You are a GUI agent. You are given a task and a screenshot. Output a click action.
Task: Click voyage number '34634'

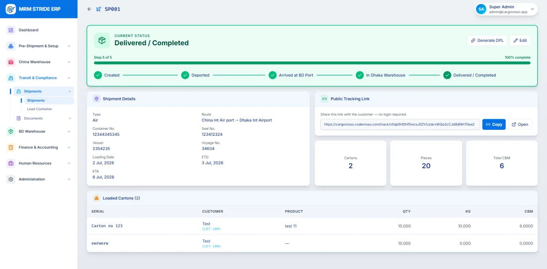click(x=208, y=149)
